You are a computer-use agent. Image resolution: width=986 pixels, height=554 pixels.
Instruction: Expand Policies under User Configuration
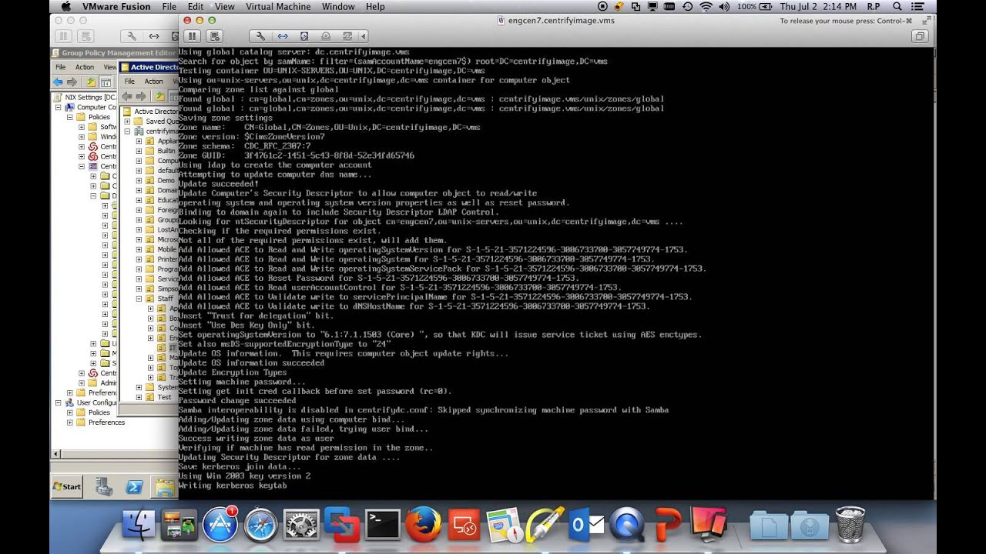pyautogui.click(x=70, y=412)
